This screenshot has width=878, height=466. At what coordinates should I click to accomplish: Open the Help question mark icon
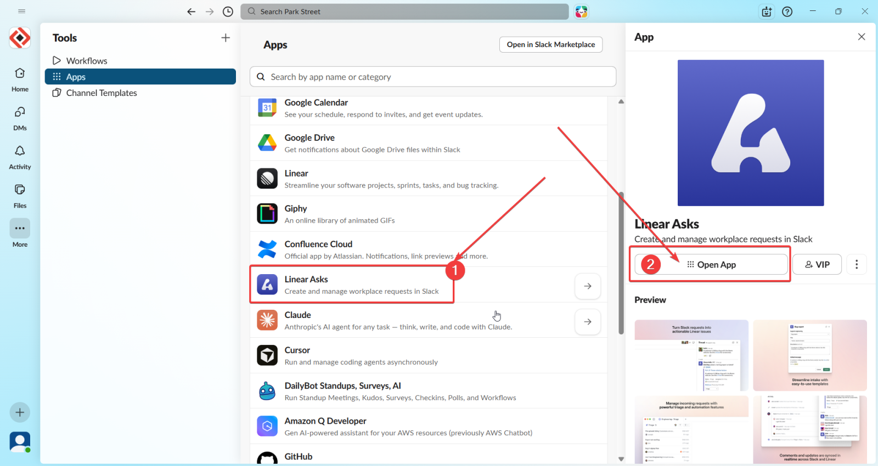787,12
